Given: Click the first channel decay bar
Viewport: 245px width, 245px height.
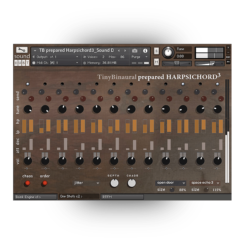Looking at the screenshot, I should click(31, 144).
